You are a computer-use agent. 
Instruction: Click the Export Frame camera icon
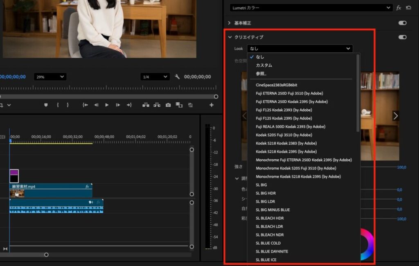pyautogui.click(x=167, y=105)
